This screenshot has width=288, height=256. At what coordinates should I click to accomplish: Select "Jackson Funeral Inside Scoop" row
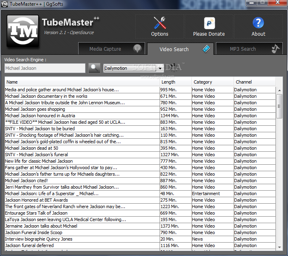[x=140, y=232]
